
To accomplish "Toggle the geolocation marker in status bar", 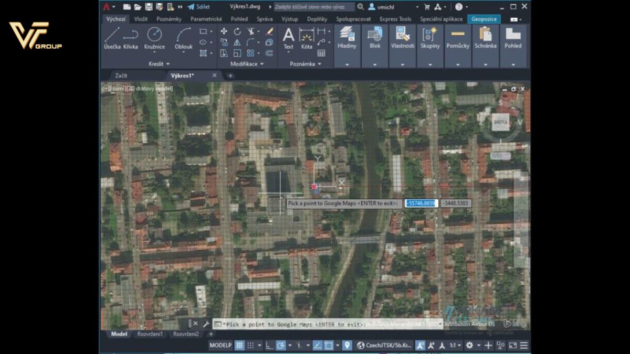I will tap(347, 345).
